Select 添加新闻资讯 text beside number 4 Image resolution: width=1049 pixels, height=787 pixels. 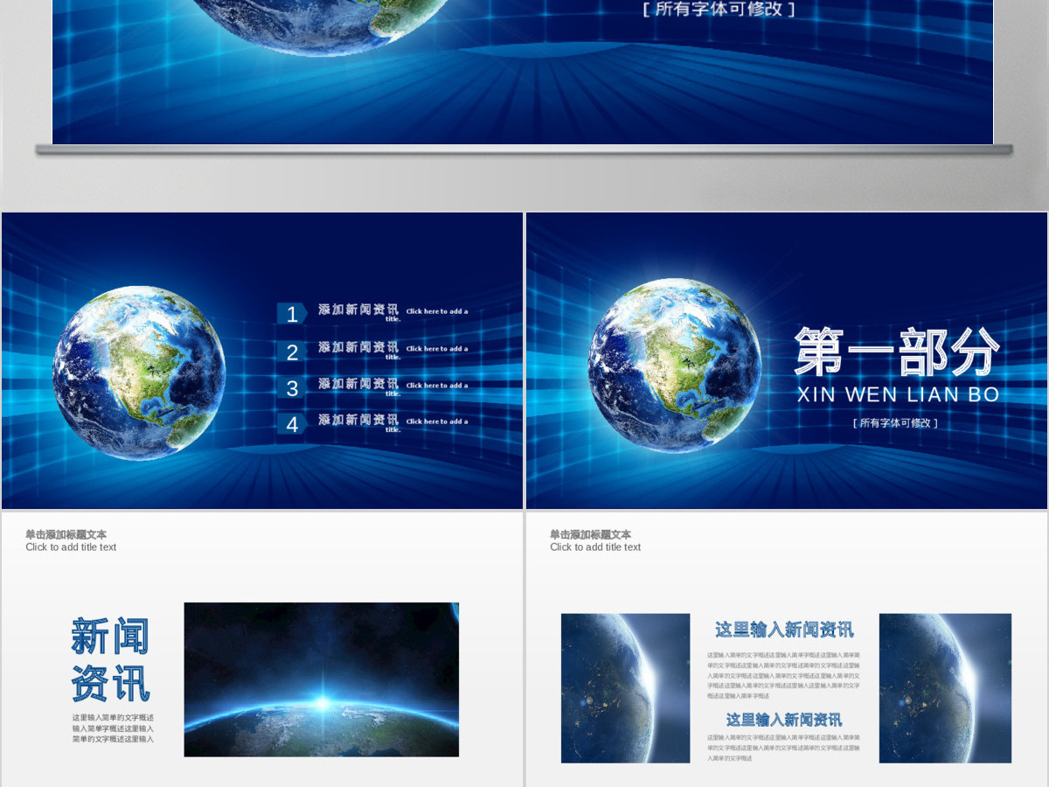pos(358,420)
